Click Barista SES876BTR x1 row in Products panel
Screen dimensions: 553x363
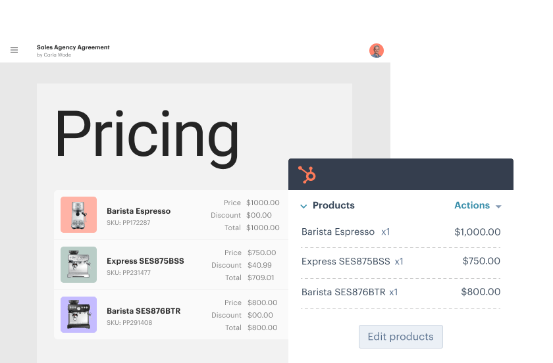[401, 292]
